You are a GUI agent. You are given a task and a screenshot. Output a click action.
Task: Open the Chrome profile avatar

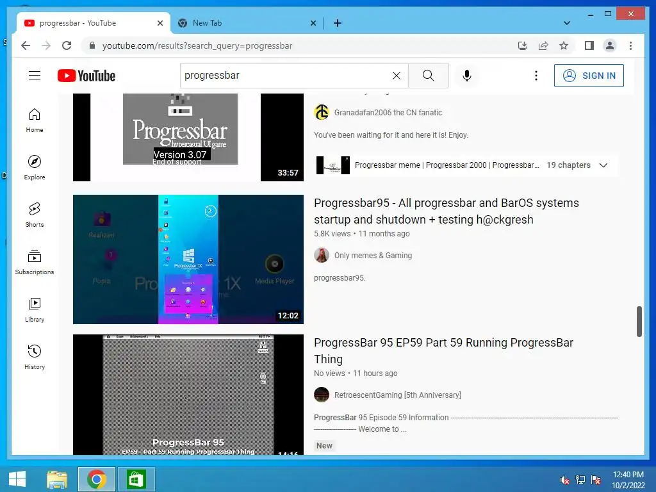(610, 45)
